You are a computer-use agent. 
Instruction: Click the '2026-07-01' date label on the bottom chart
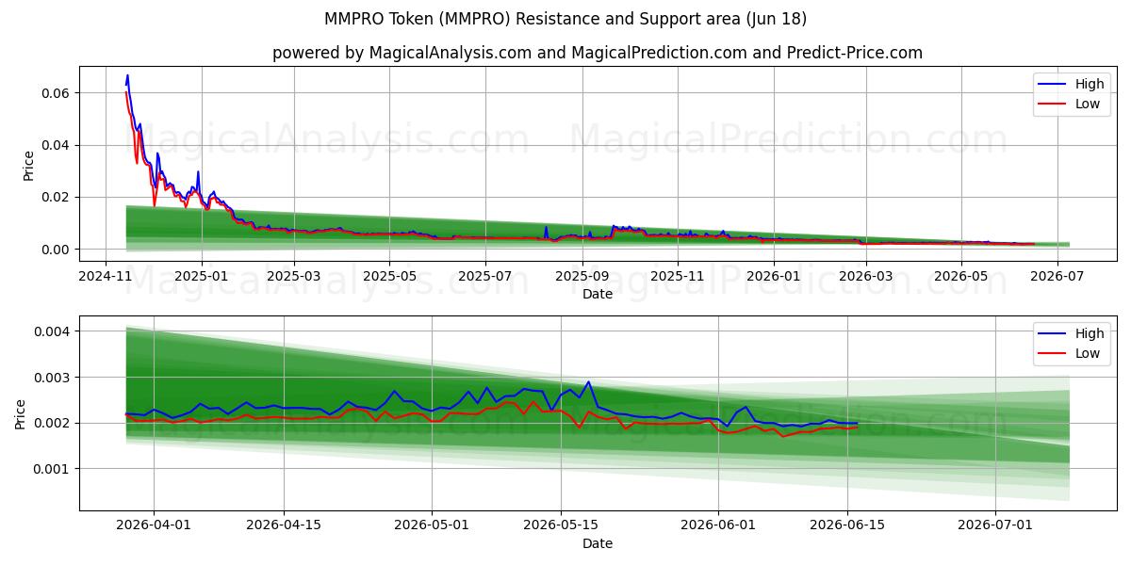996,525
